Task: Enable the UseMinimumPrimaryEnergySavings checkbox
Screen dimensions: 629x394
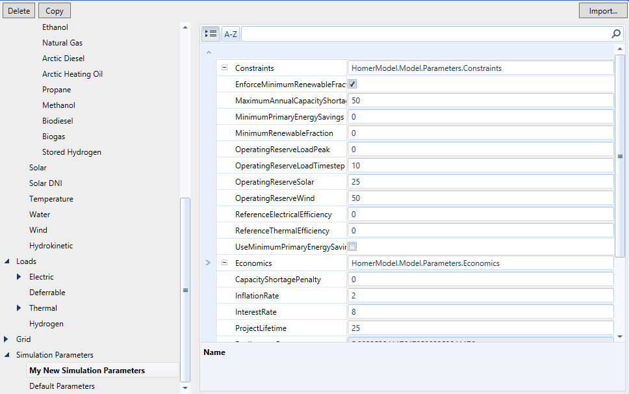Action: 352,246
